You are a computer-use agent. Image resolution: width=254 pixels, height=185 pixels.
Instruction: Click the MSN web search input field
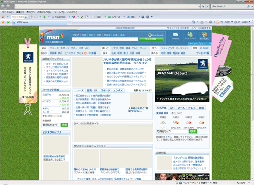105,39
